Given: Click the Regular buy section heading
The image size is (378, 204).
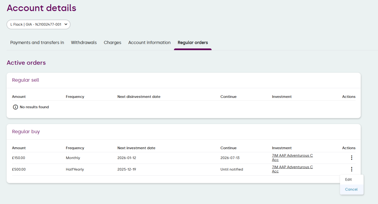Looking at the screenshot, I should [26, 132].
